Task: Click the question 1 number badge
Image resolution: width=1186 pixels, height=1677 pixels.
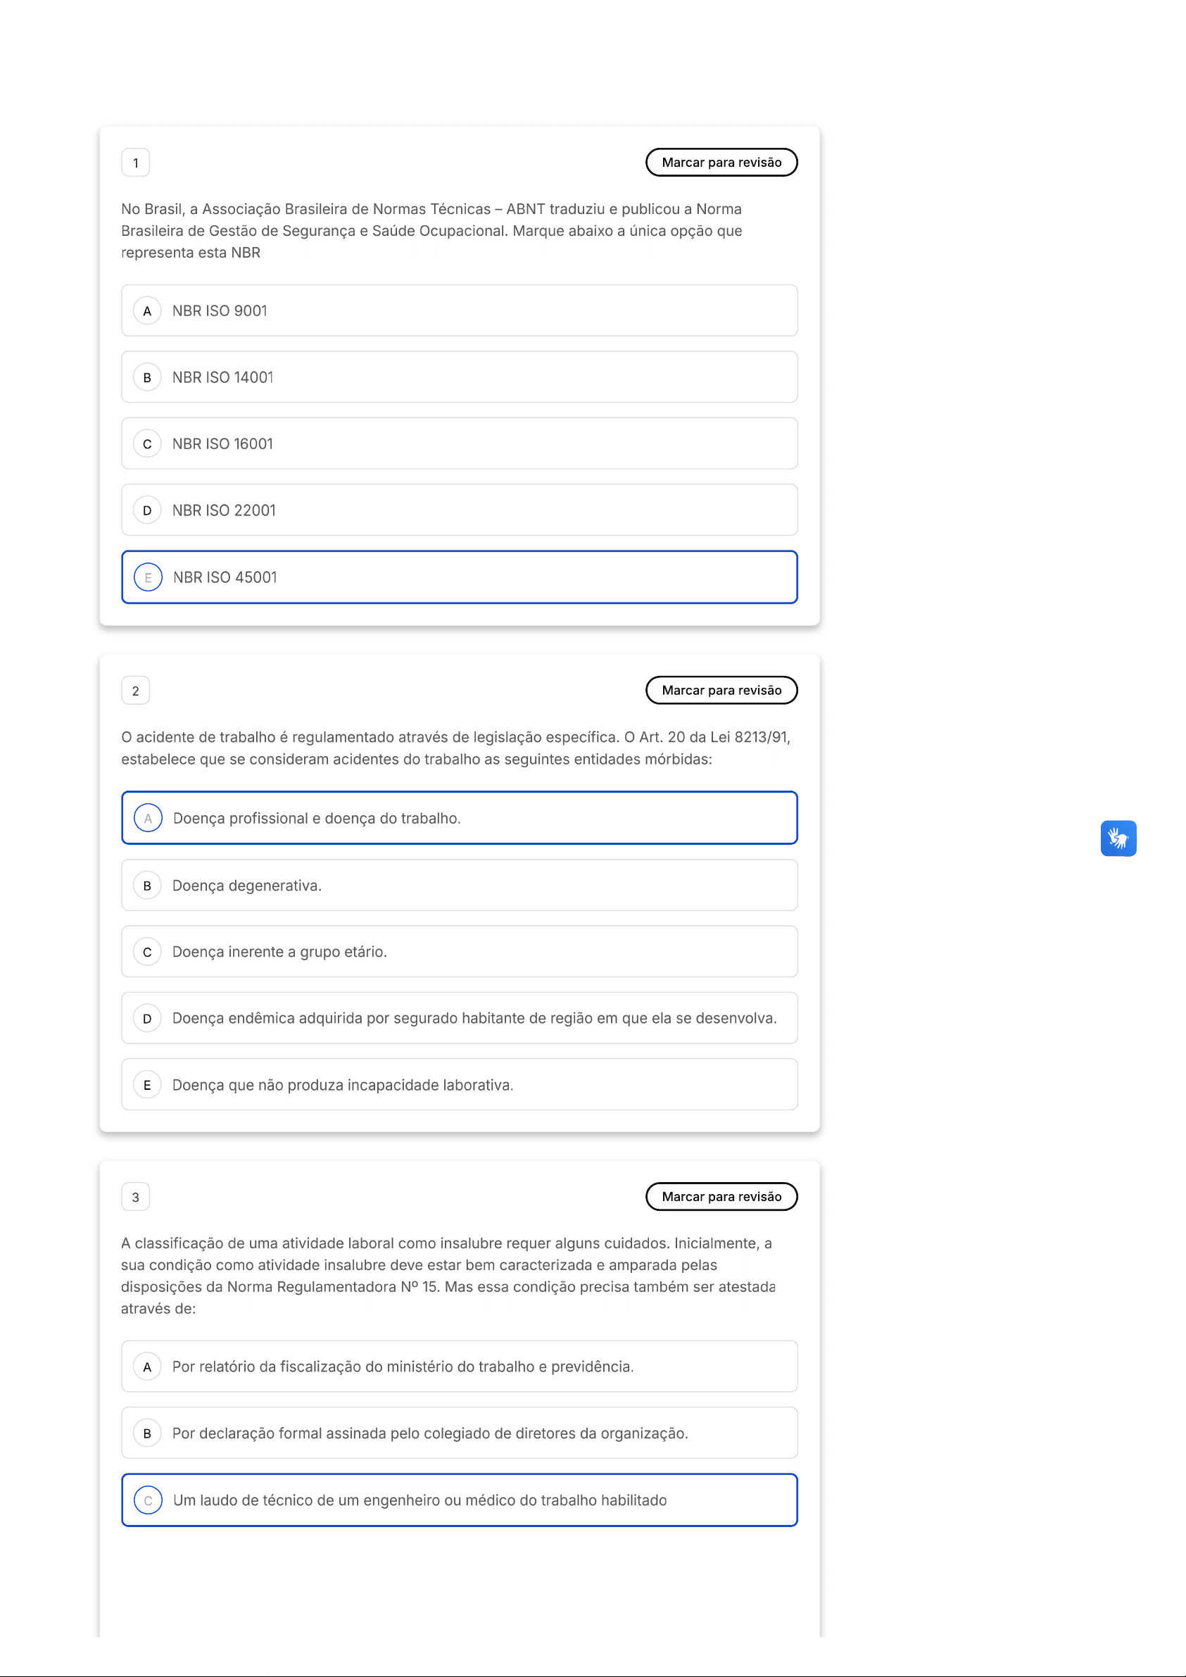Action: 135,163
